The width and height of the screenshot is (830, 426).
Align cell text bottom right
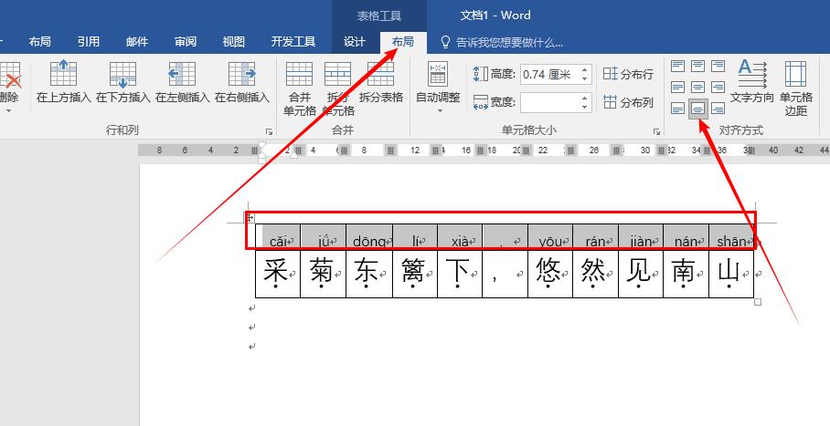tap(718, 109)
